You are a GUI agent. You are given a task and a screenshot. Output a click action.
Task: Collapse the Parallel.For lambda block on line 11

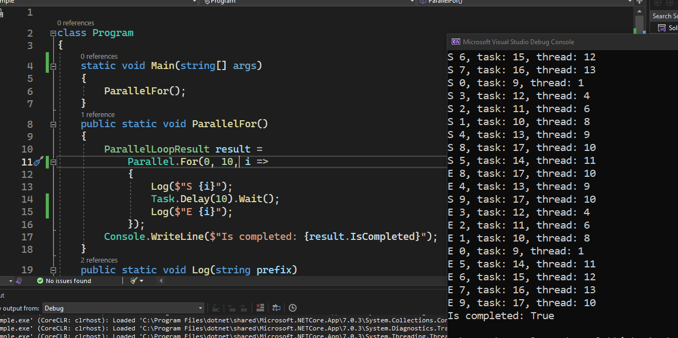[x=53, y=162]
